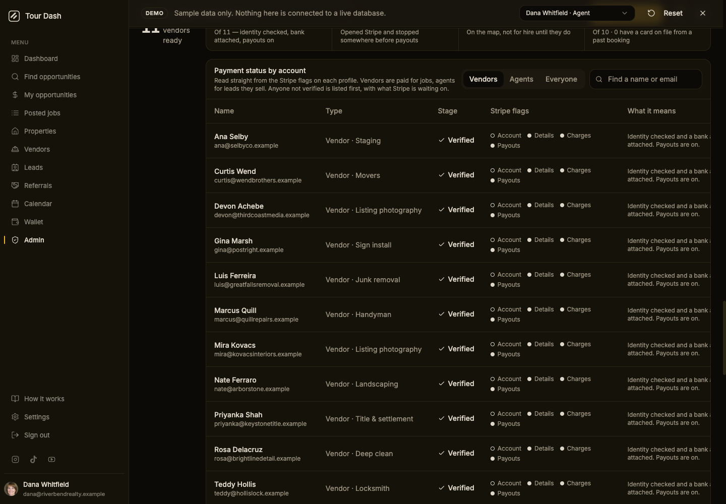This screenshot has width=726, height=504.
Task: Click the Name column header
Action: pos(224,111)
